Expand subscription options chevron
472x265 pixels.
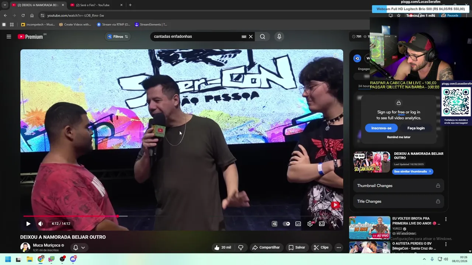[83, 248]
